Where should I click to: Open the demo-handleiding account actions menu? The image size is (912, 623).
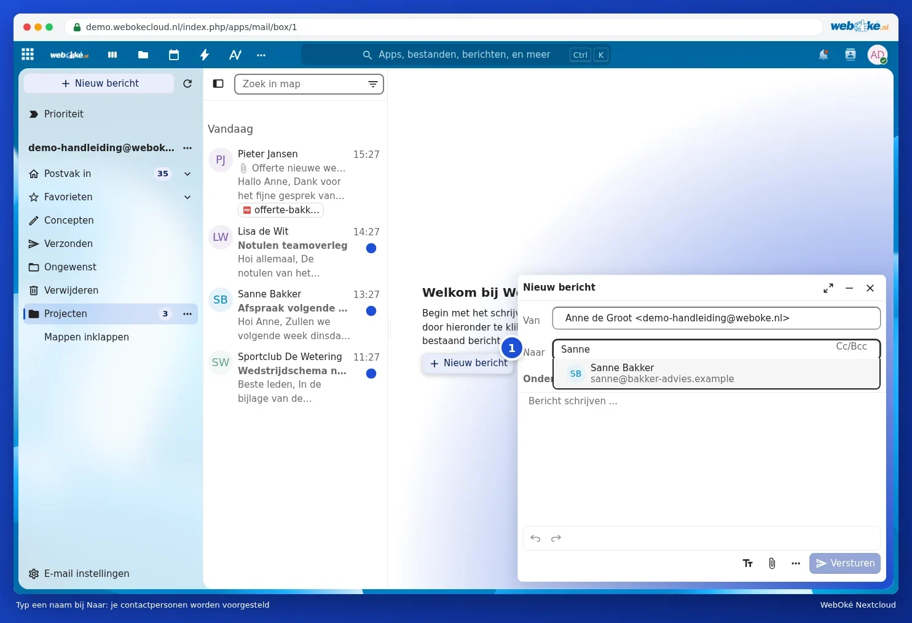187,148
